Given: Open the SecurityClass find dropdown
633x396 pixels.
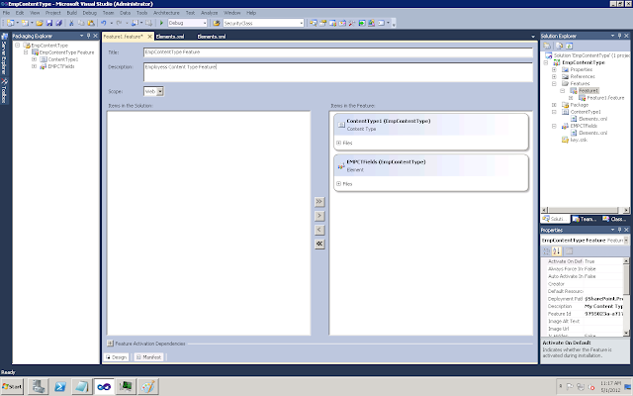Looking at the screenshot, I should tap(301, 23).
